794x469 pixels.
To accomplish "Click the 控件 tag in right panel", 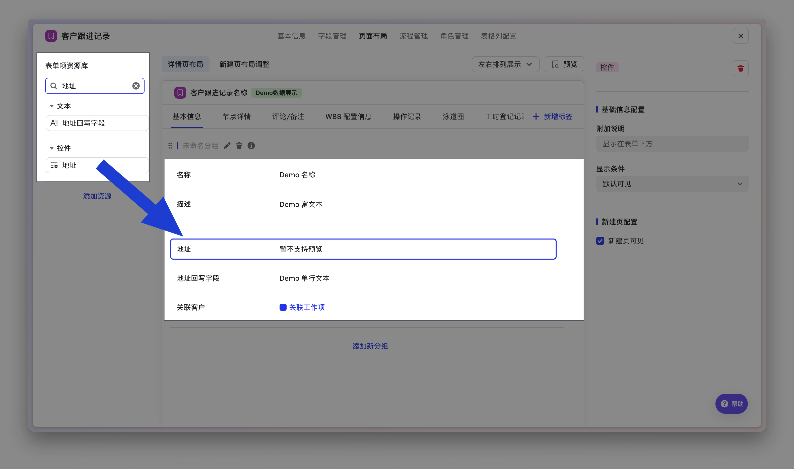I will pyautogui.click(x=607, y=67).
